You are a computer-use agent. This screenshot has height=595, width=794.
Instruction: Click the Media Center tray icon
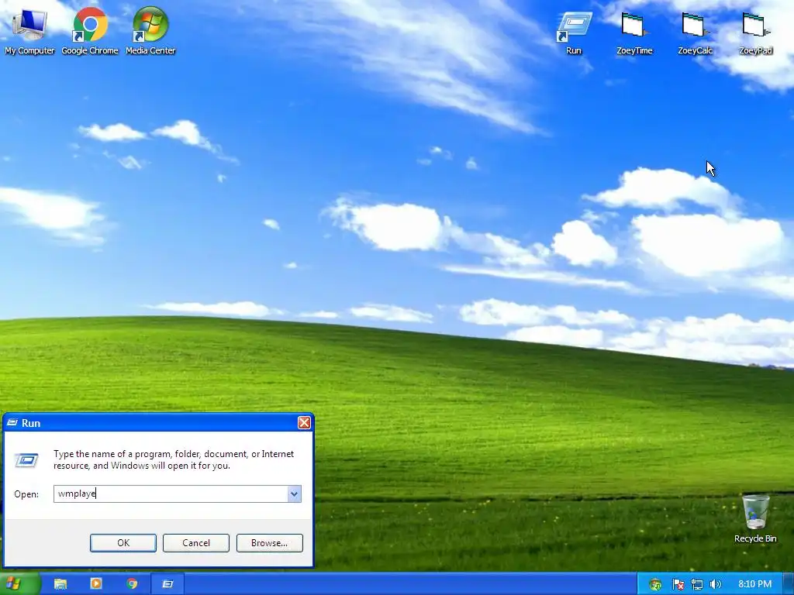coord(654,584)
